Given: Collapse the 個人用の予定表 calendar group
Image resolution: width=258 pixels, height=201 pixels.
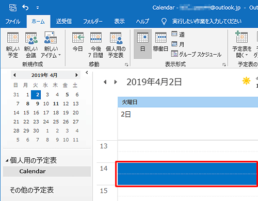Looking at the screenshot, I should (x=7, y=161).
